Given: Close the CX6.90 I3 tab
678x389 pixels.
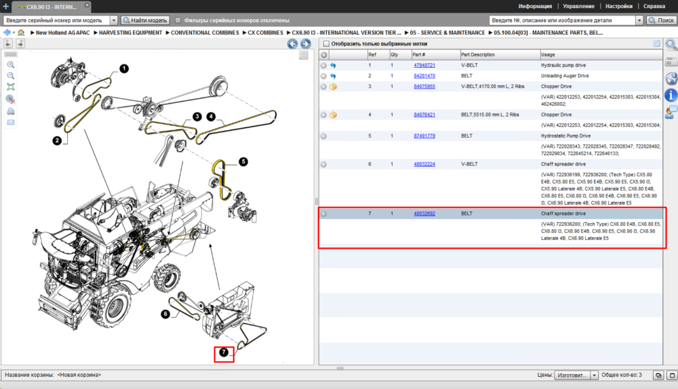Looking at the screenshot, I should click(x=87, y=5).
